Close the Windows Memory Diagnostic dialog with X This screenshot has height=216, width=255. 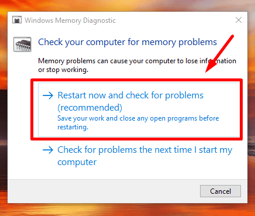(x=239, y=20)
